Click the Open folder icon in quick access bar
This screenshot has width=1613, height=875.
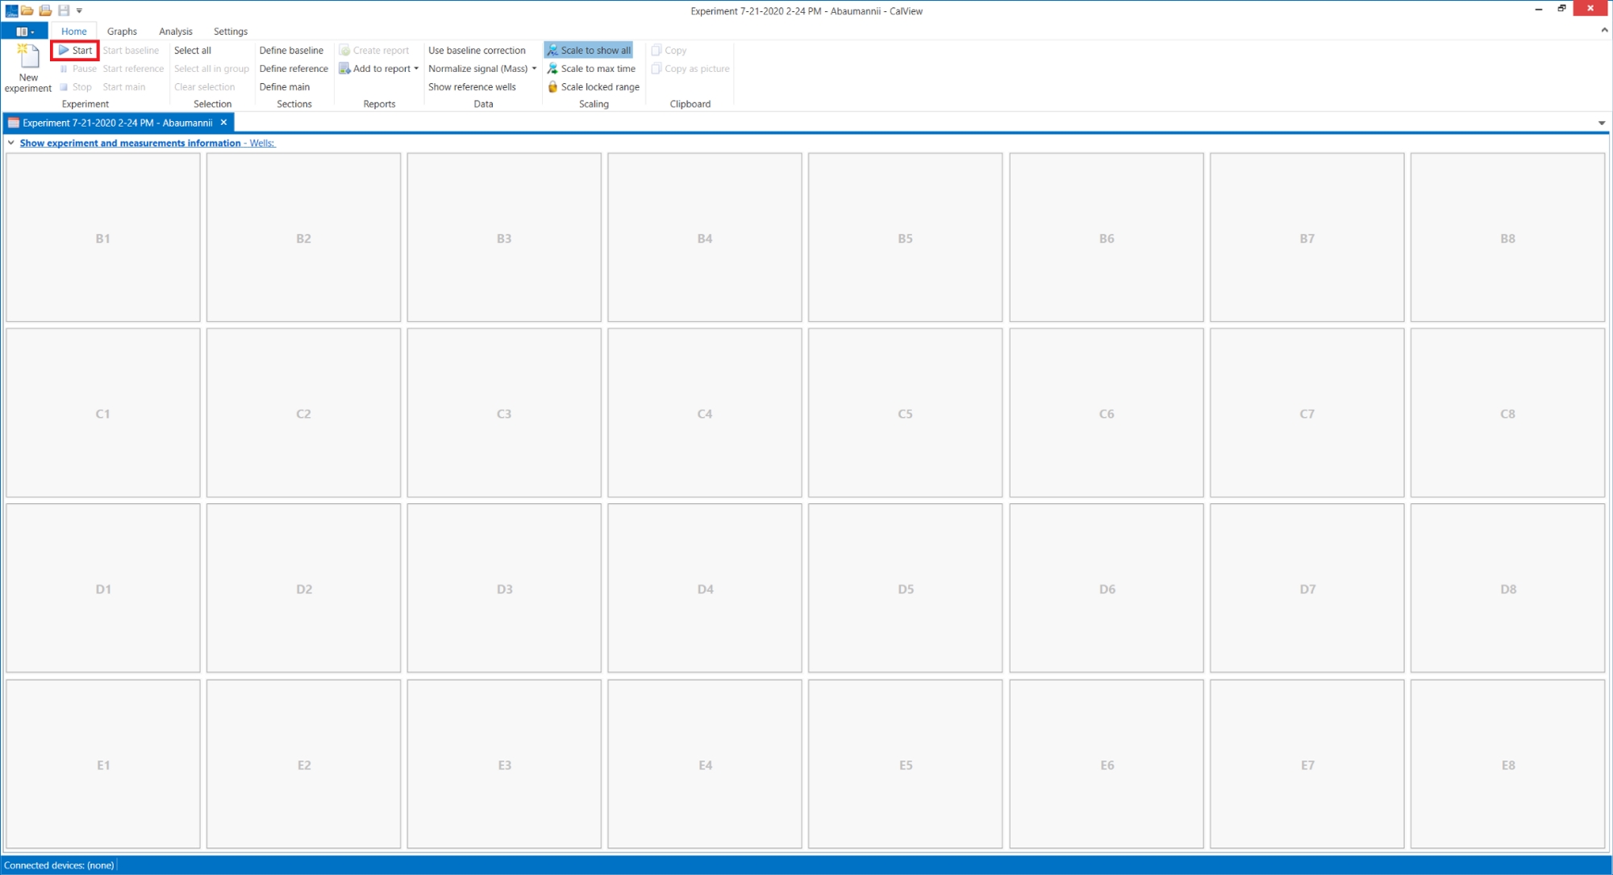27,10
